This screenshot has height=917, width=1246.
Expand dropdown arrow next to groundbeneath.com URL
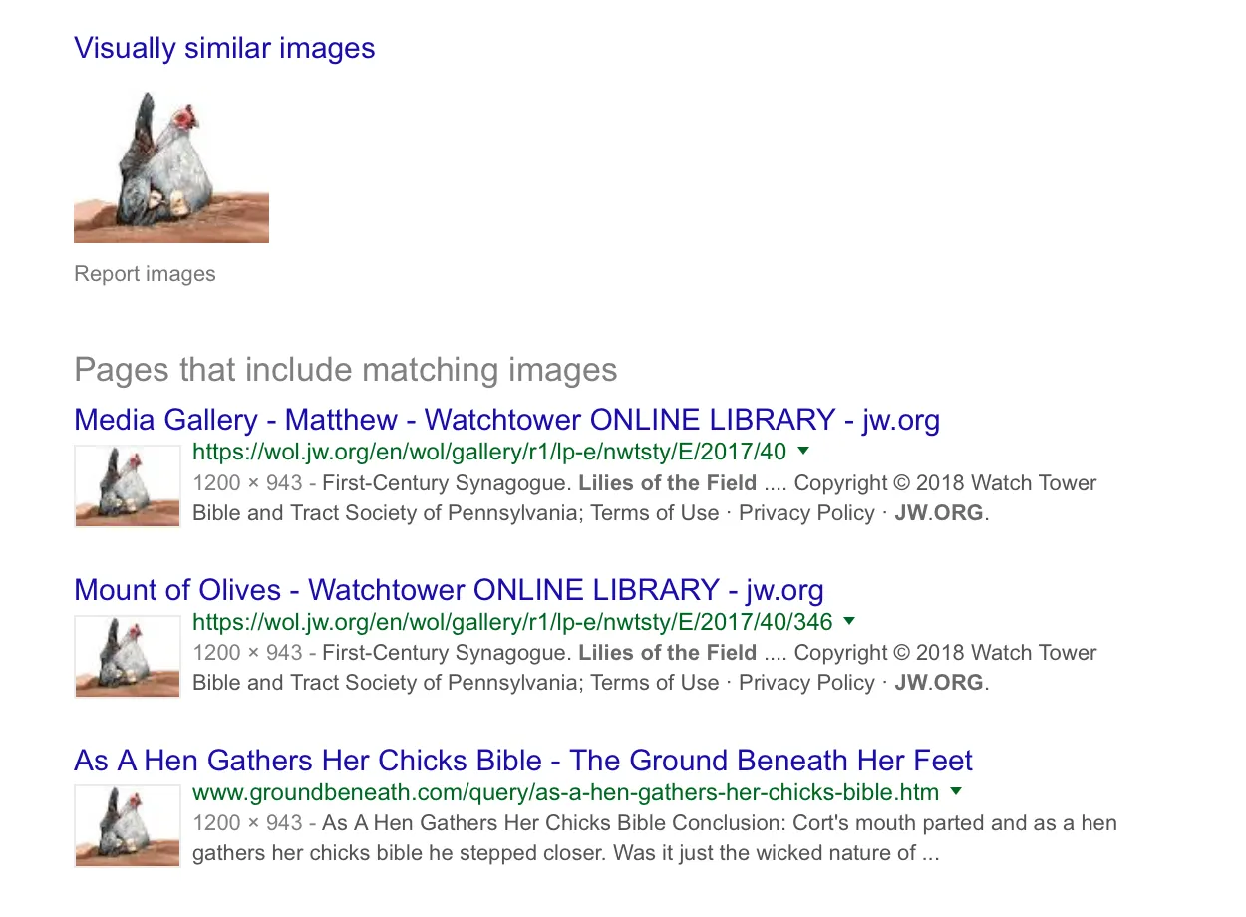tap(956, 791)
